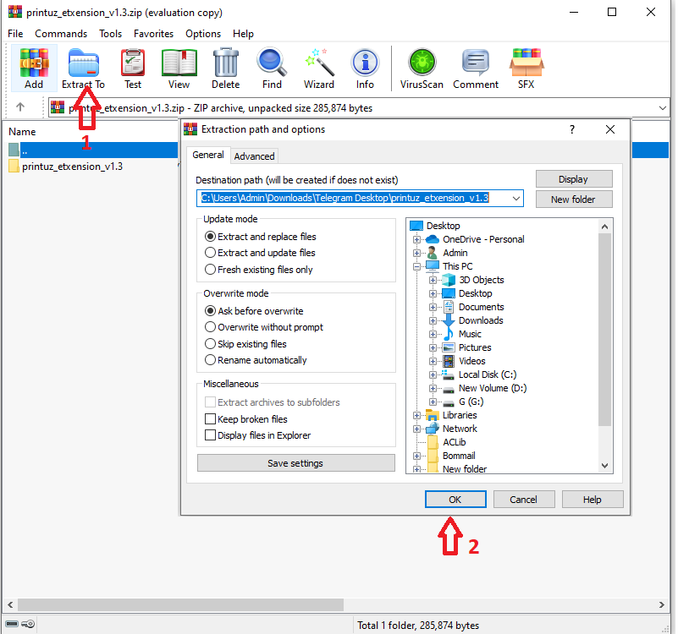Open the Commands menu

point(61,34)
